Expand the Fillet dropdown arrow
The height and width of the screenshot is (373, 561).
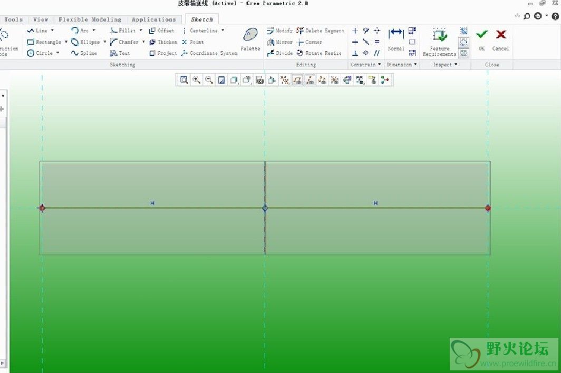(141, 31)
